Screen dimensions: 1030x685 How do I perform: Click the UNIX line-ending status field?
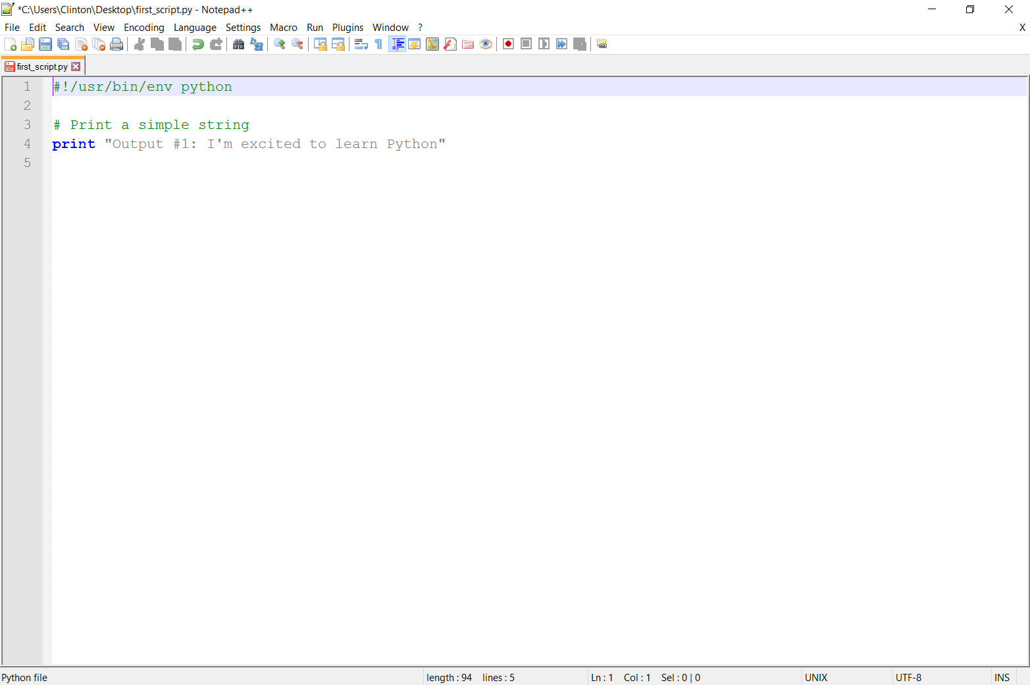tap(816, 678)
